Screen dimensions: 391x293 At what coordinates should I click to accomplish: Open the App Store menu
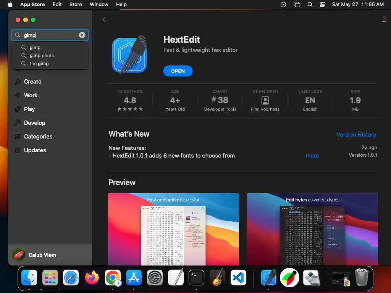pyautogui.click(x=32, y=5)
